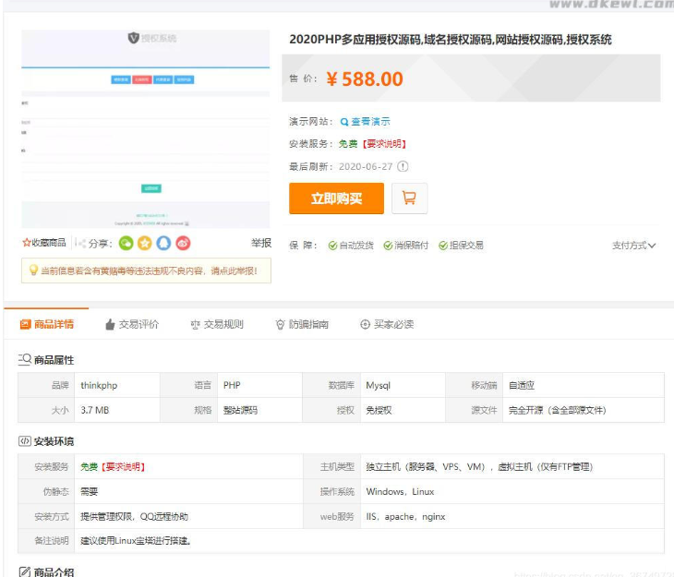Image resolution: width=674 pixels, height=577 pixels.
Task: Add the product to the shopping cart
Action: [409, 198]
